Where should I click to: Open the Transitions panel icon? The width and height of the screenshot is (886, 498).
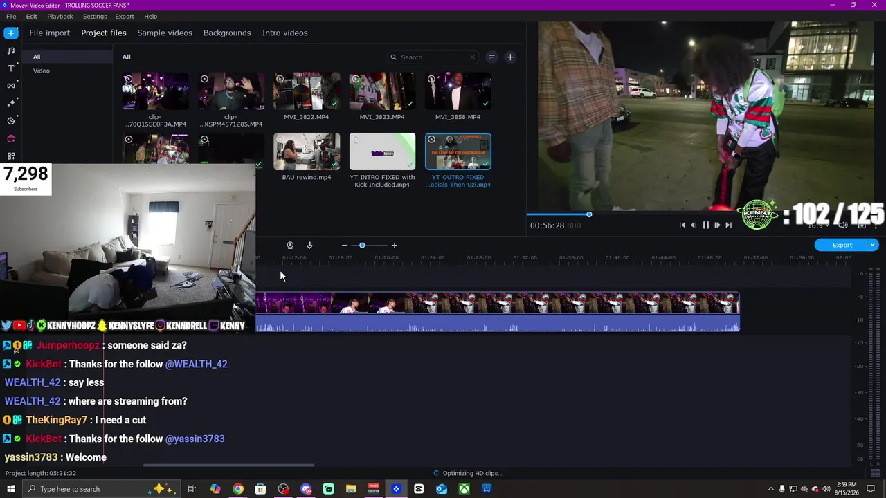point(11,86)
